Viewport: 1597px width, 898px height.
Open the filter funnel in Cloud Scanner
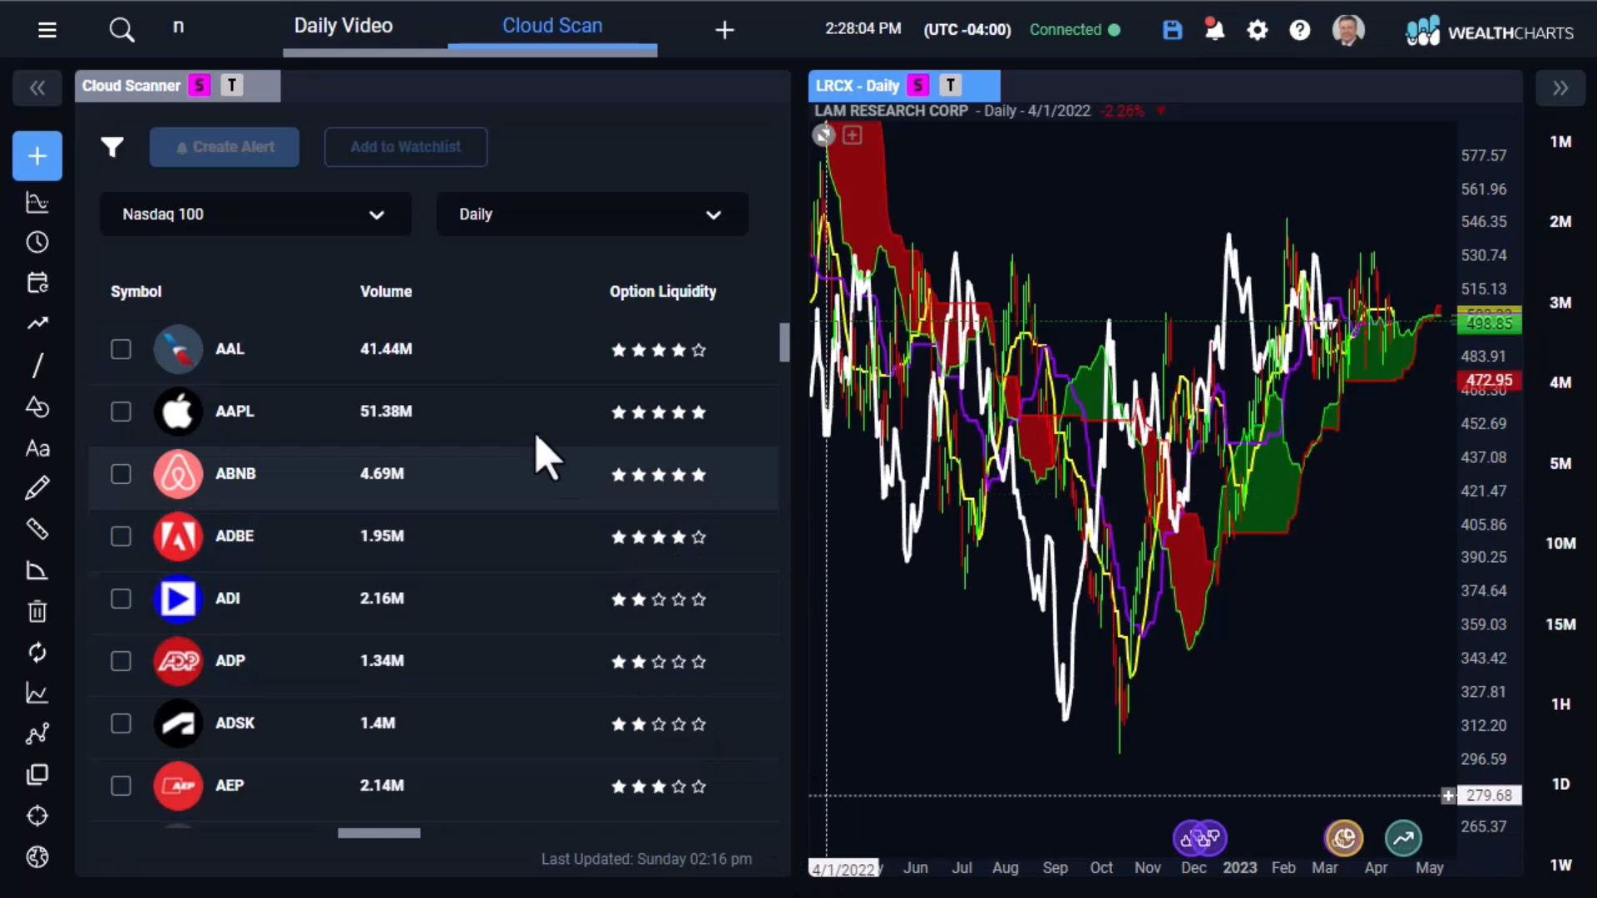point(112,147)
